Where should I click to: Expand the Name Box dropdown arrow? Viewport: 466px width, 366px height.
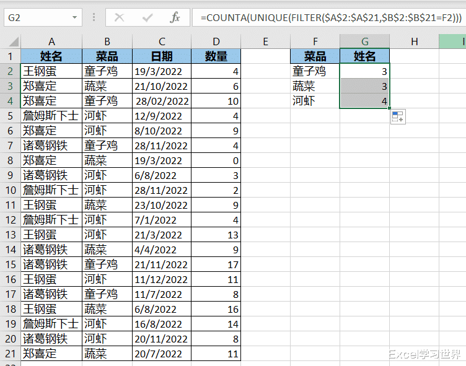pos(74,17)
